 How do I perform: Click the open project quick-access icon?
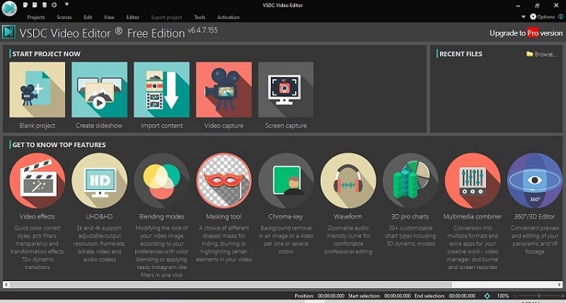point(35,5)
